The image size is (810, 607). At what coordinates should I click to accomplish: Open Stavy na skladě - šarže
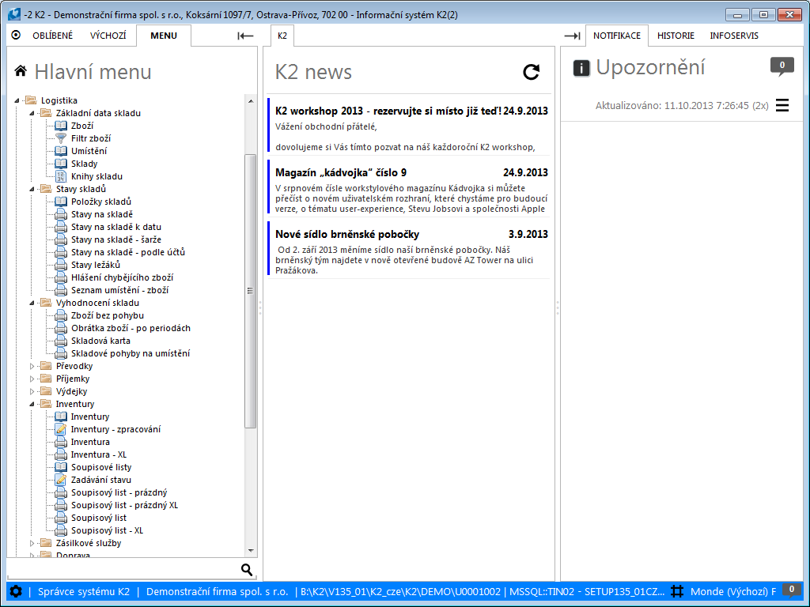point(116,239)
